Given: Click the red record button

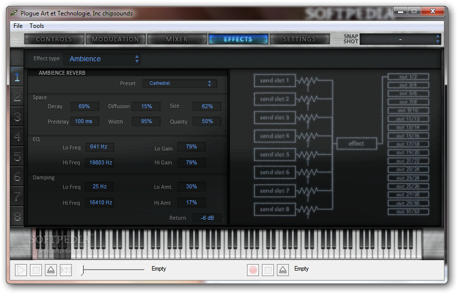Looking at the screenshot, I should tap(253, 270).
